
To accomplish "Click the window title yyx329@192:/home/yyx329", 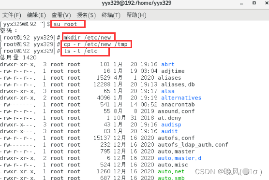I will coord(136,3).
